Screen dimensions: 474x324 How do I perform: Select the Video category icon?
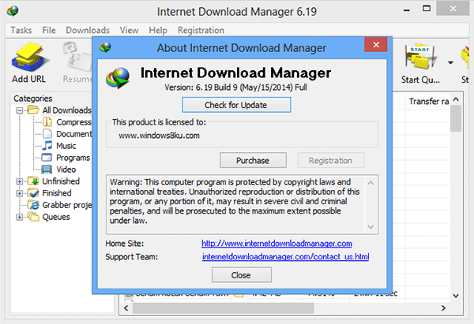point(47,169)
